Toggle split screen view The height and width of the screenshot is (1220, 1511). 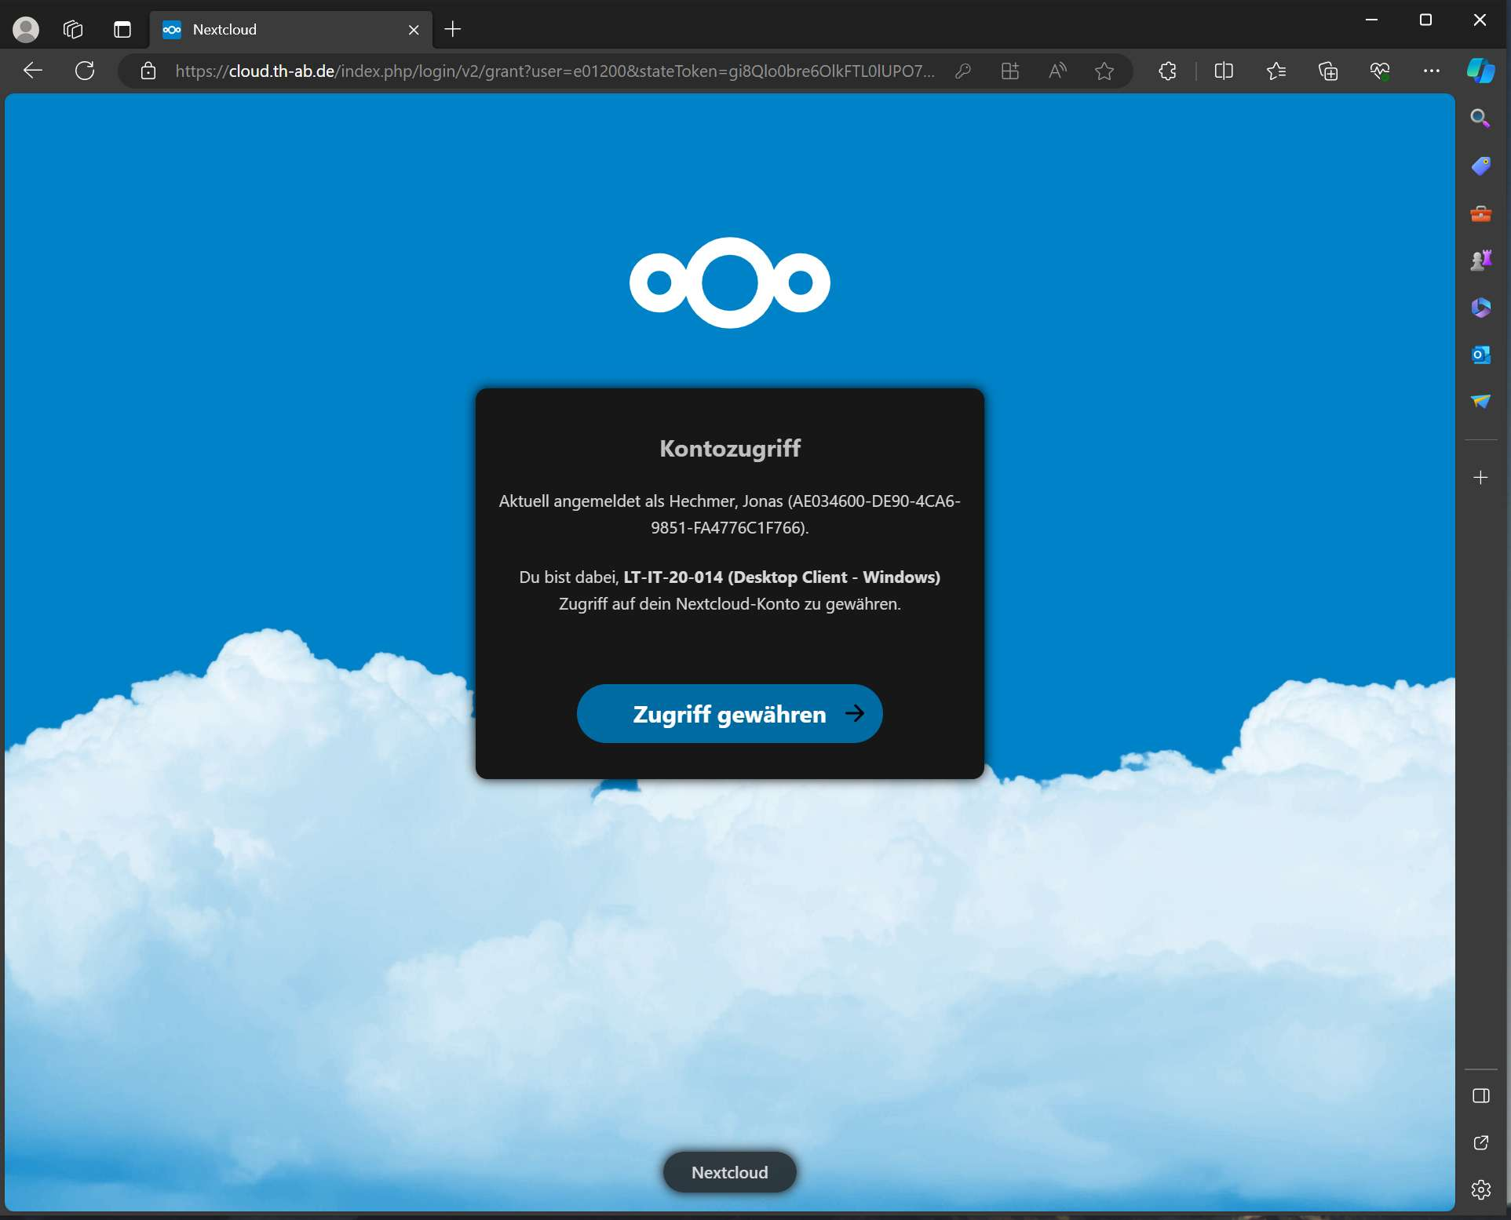coord(1224,71)
